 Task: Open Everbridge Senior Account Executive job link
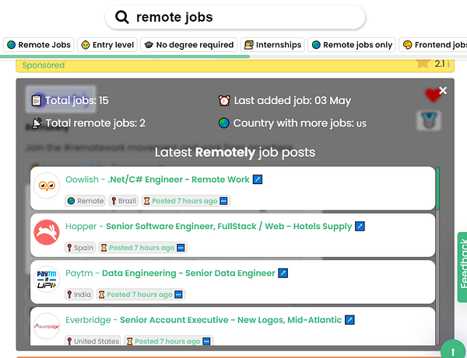coord(203,320)
